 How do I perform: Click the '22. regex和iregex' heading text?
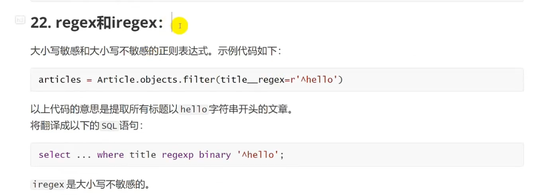pyautogui.click(x=97, y=23)
